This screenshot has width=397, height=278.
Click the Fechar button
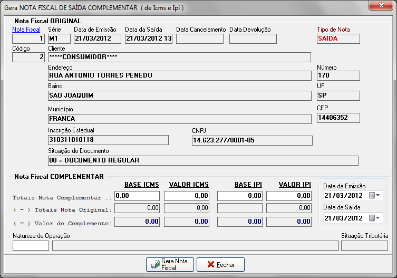(220, 264)
